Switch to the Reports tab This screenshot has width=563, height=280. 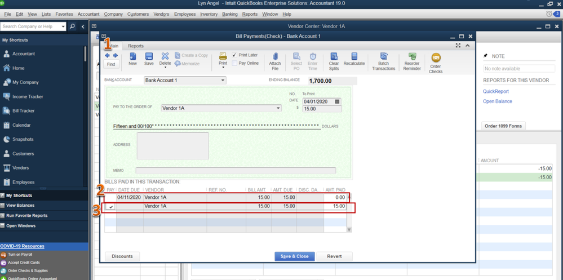click(136, 46)
